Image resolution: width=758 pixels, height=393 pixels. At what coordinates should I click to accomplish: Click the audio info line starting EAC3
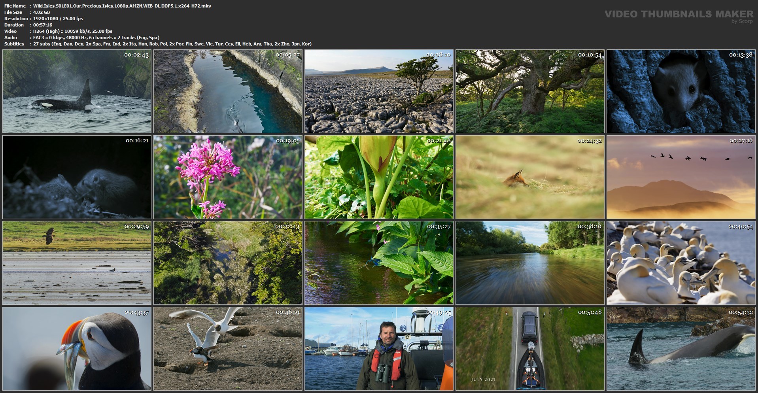(x=96, y=38)
